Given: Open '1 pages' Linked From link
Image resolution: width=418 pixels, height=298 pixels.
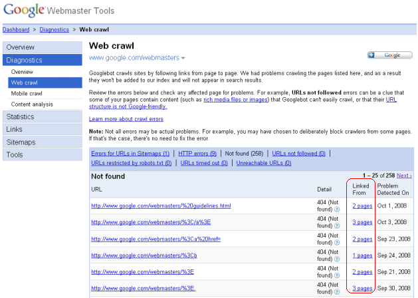Looking at the screenshot, I should pos(362,255).
